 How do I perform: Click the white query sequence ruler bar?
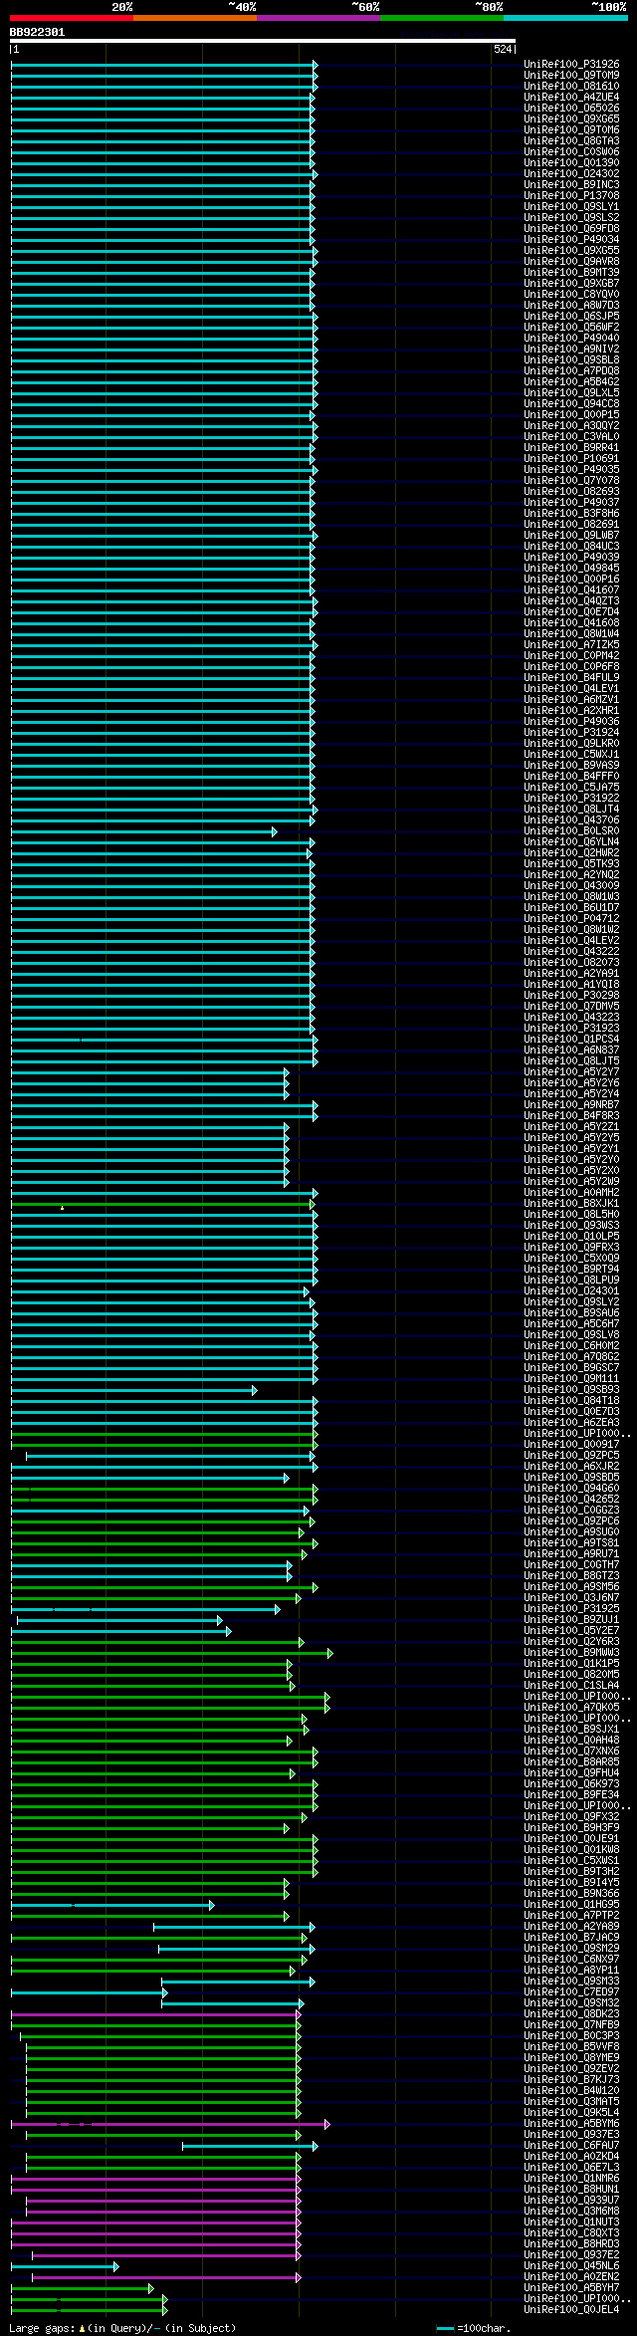click(x=263, y=42)
